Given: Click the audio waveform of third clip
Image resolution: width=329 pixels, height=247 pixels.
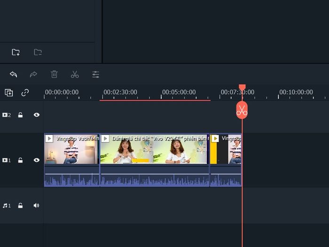Looking at the screenshot, I should 226,180.
